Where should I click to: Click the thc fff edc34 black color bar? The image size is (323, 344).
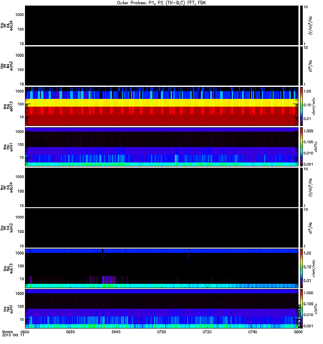click(x=301, y=187)
